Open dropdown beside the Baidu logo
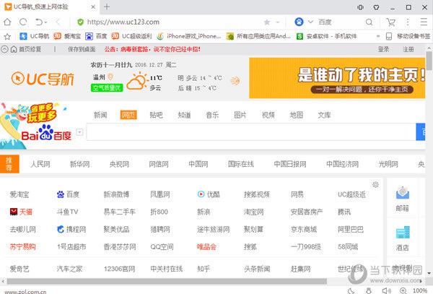Screen dimensions: 433x294 (x=79, y=132)
